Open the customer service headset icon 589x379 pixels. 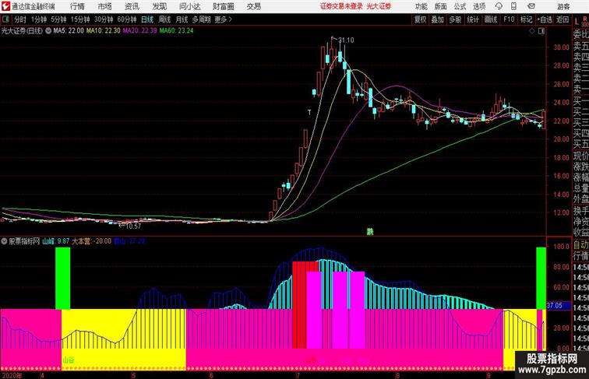click(499, 6)
